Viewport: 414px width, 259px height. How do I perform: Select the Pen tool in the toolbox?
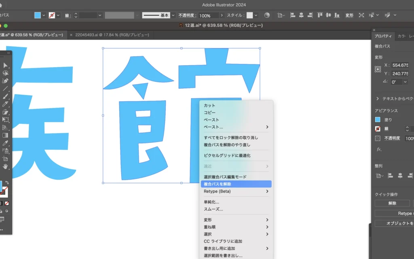tap(6, 81)
